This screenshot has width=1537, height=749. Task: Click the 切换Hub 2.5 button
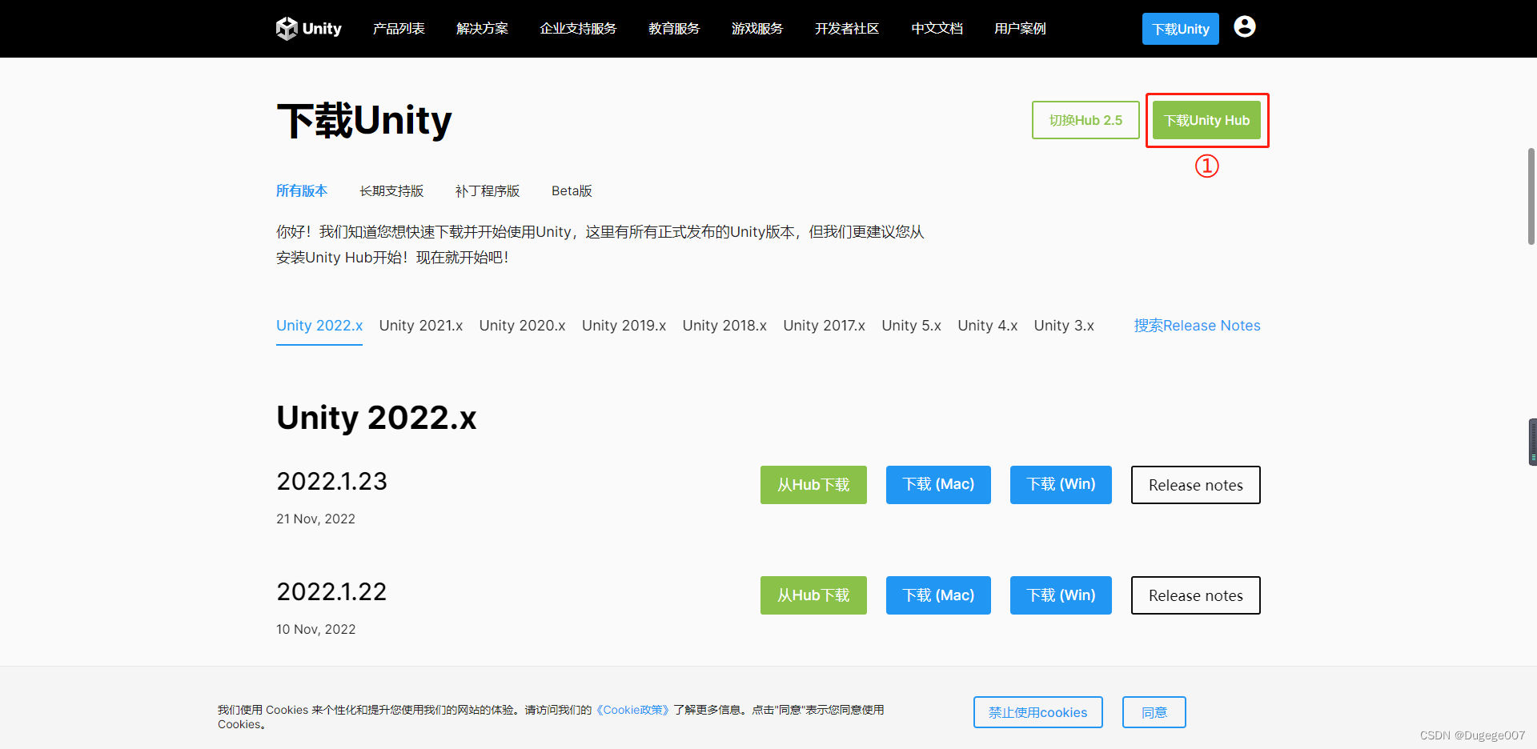pos(1086,120)
